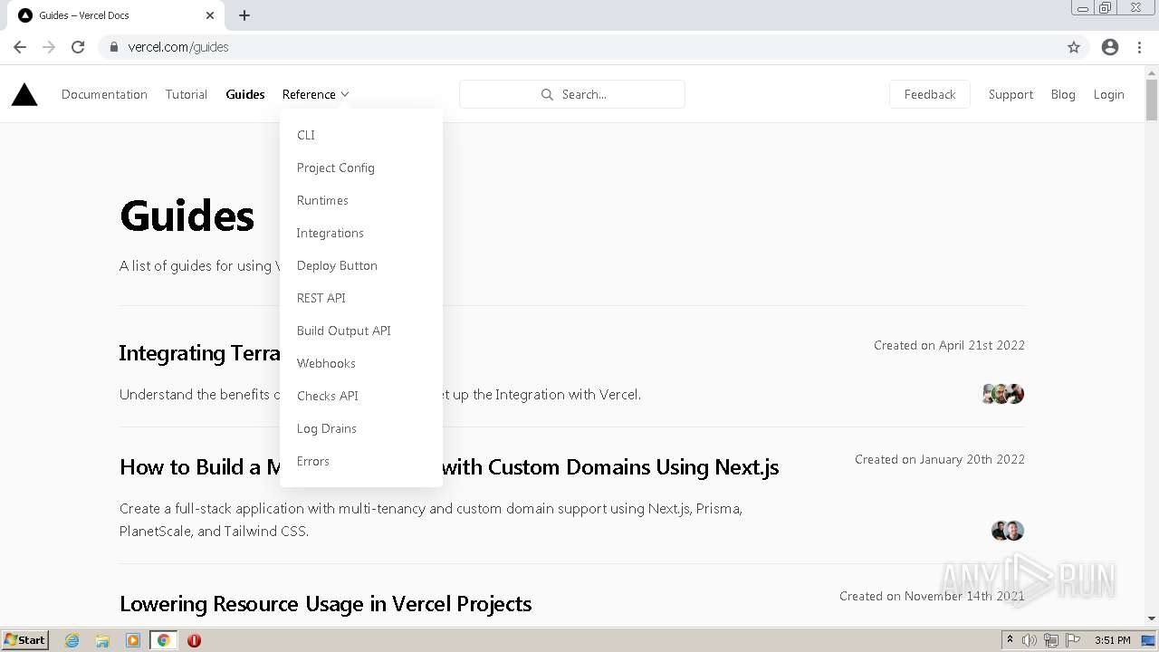This screenshot has width=1159, height=652.
Task: Open Integrations from the Reference menu
Action: coord(330,233)
